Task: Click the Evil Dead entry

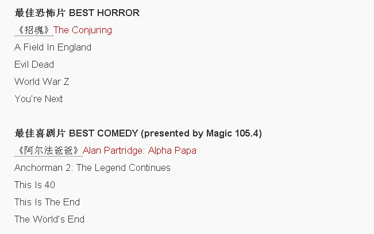Action: pyautogui.click(x=34, y=64)
